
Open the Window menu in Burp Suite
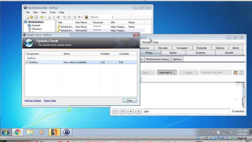point(146,42)
